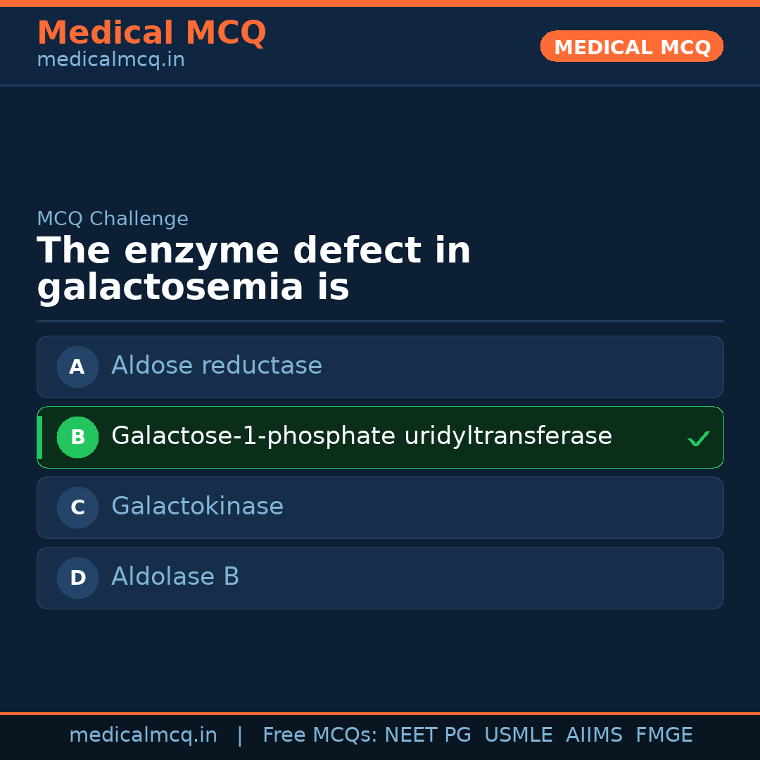760x760 pixels.
Task: Click the green bar beside option B
Action: [40, 437]
